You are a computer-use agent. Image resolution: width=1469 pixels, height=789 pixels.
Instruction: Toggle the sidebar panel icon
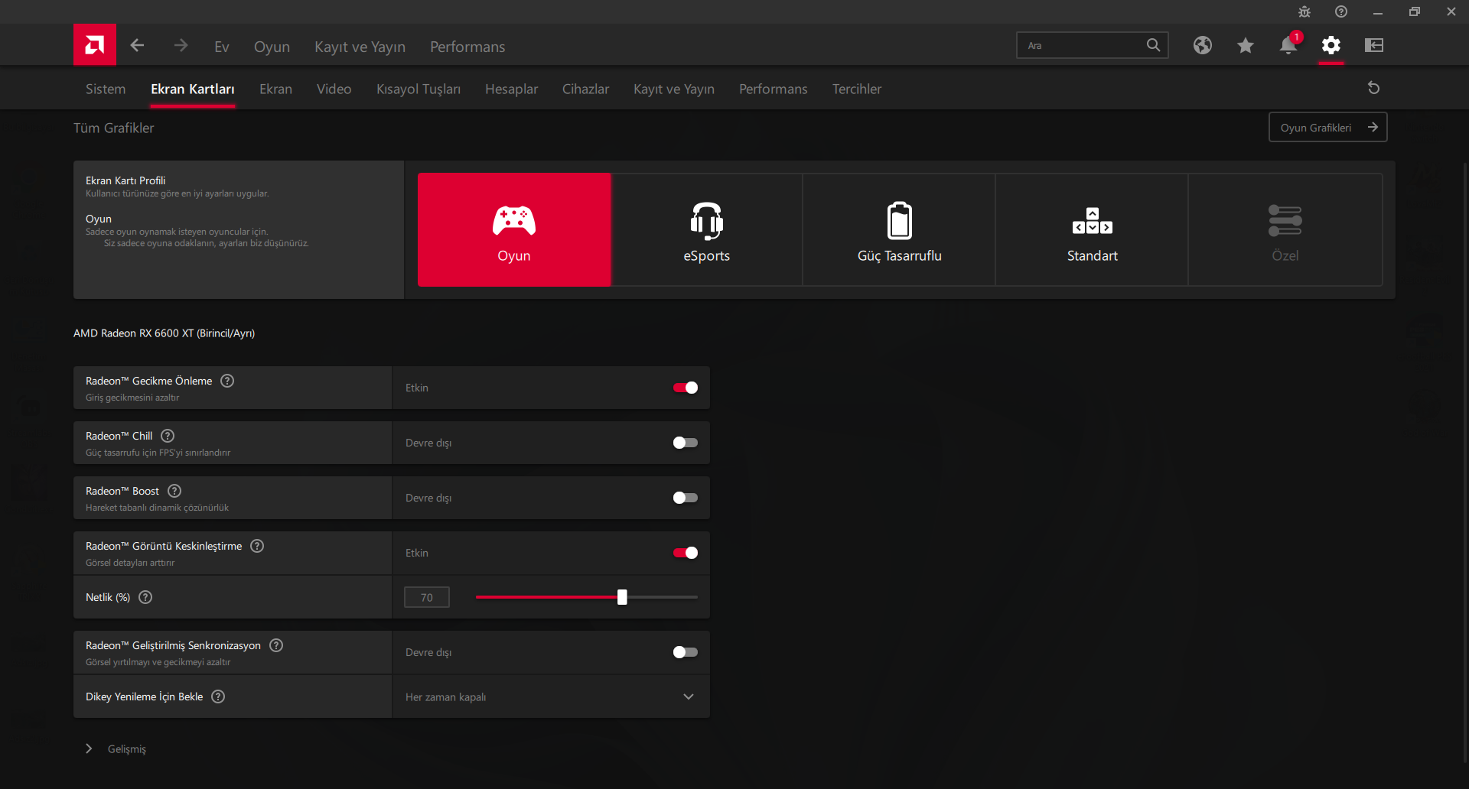[x=1374, y=45]
